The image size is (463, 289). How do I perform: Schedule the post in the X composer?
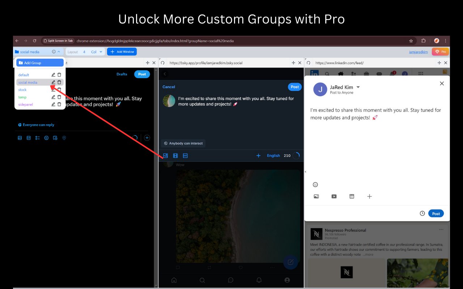pos(55,138)
